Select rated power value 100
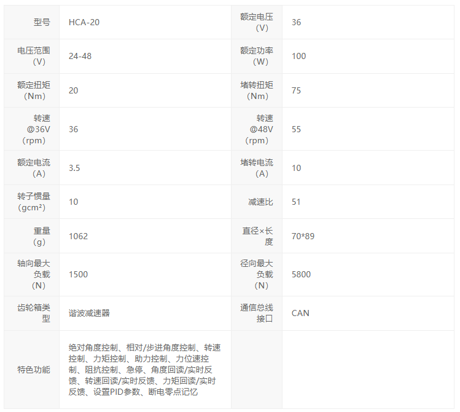Image resolution: width=460 pixels, height=412 pixels. click(298, 56)
